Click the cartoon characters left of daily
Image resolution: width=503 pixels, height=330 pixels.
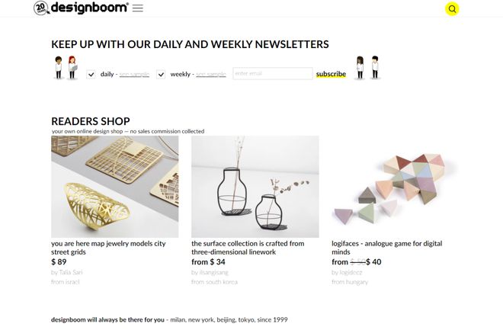click(x=64, y=67)
